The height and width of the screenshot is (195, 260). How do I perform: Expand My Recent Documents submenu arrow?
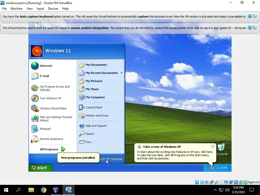point(122,73)
